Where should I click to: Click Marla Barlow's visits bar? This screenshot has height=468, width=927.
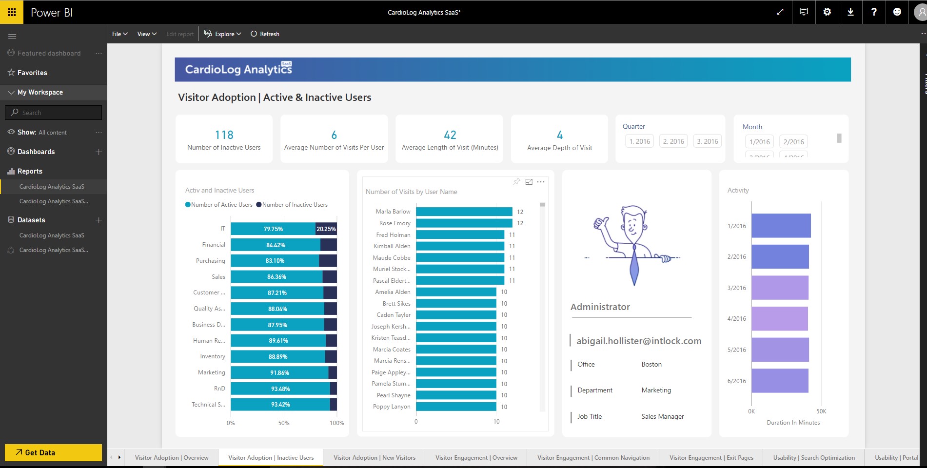pyautogui.click(x=464, y=212)
